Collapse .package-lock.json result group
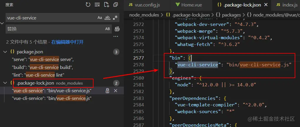The width and height of the screenshot is (300, 127). click(x=5, y=83)
